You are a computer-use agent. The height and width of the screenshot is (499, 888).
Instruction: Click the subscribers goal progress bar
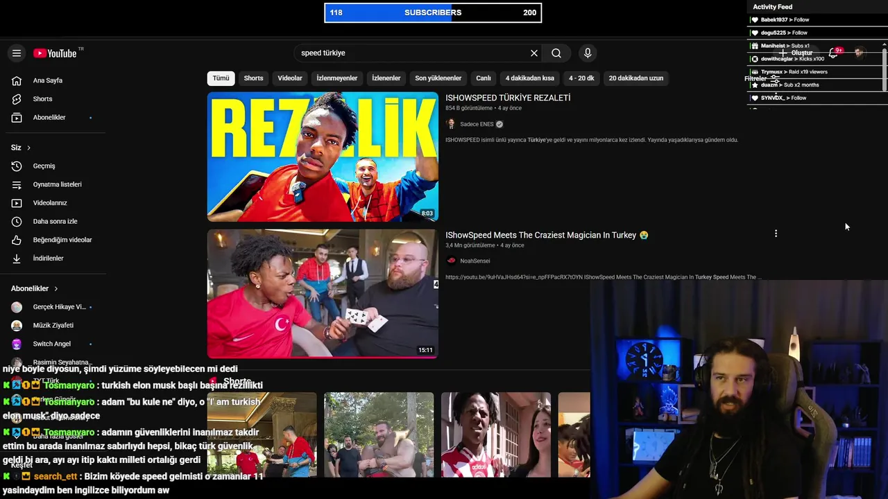(433, 12)
